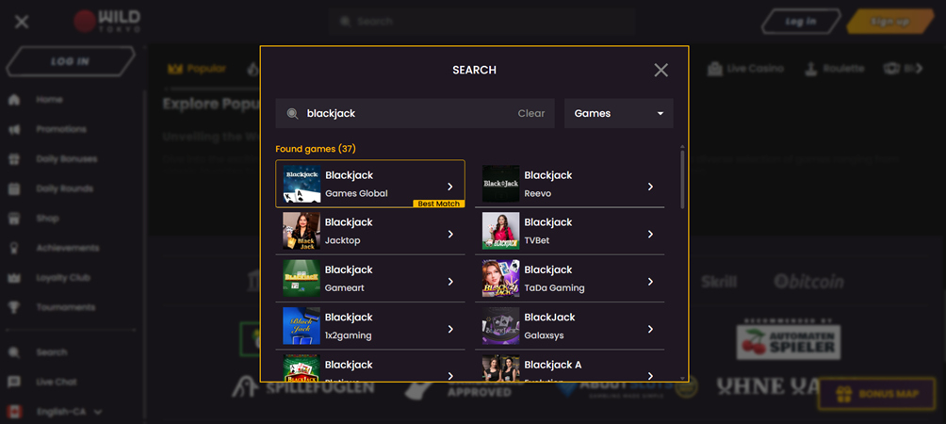Click the Sign up button
946x424 pixels.
[x=890, y=21]
